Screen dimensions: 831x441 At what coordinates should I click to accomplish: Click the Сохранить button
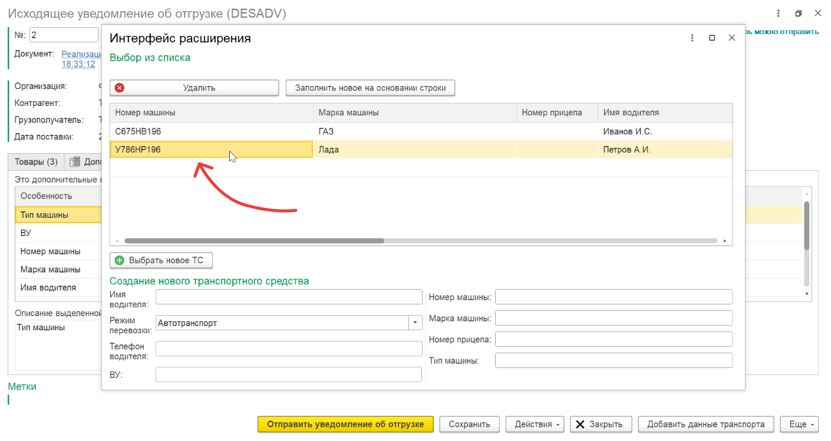469,424
